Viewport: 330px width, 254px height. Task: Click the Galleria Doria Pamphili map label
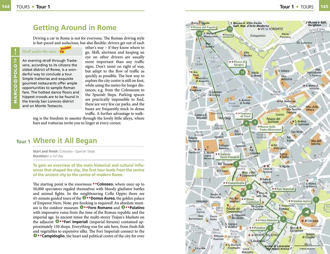tap(228, 156)
